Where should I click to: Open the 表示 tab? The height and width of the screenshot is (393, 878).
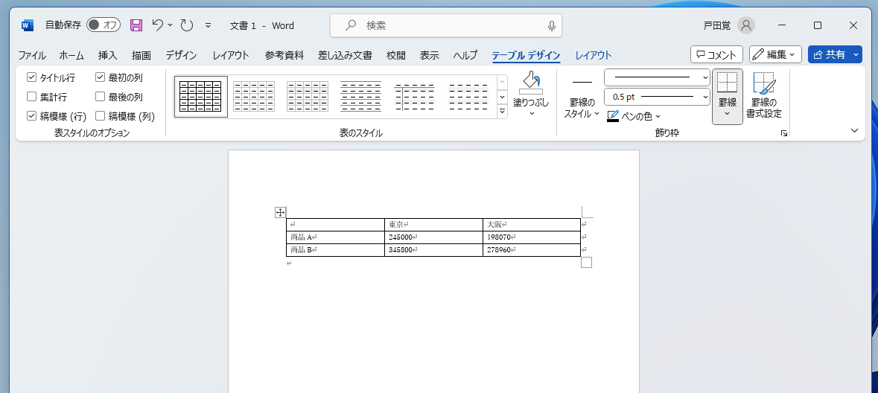coord(430,55)
